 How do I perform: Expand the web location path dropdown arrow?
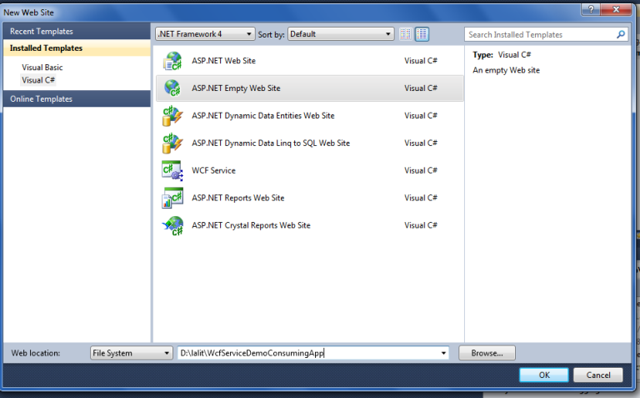pos(443,353)
